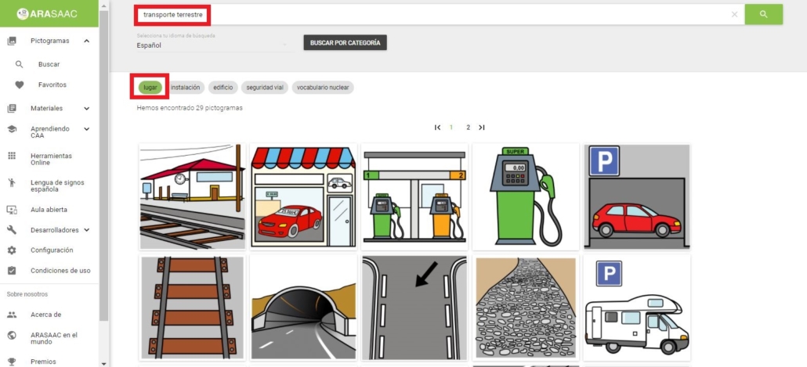Image resolution: width=807 pixels, height=367 pixels.
Task: Open ARASAAC en el mundo
Action: pyautogui.click(x=53, y=338)
